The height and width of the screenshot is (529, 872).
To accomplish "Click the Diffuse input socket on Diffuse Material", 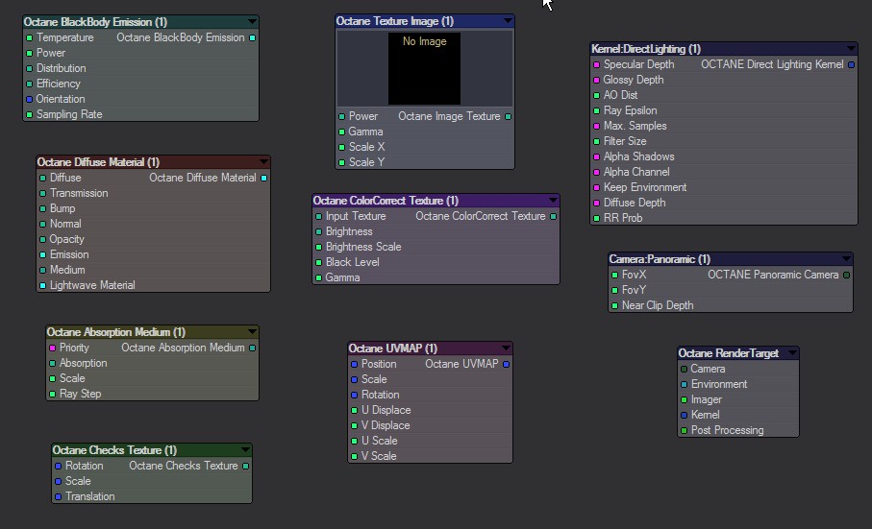I will point(43,179).
